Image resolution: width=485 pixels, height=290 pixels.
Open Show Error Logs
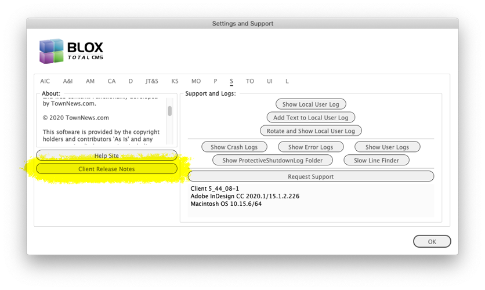click(x=310, y=147)
